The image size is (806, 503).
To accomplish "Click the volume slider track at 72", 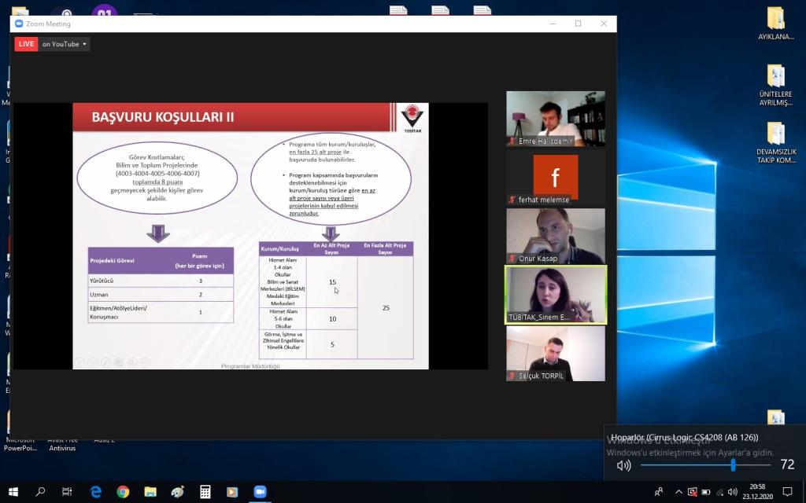I will [733, 465].
